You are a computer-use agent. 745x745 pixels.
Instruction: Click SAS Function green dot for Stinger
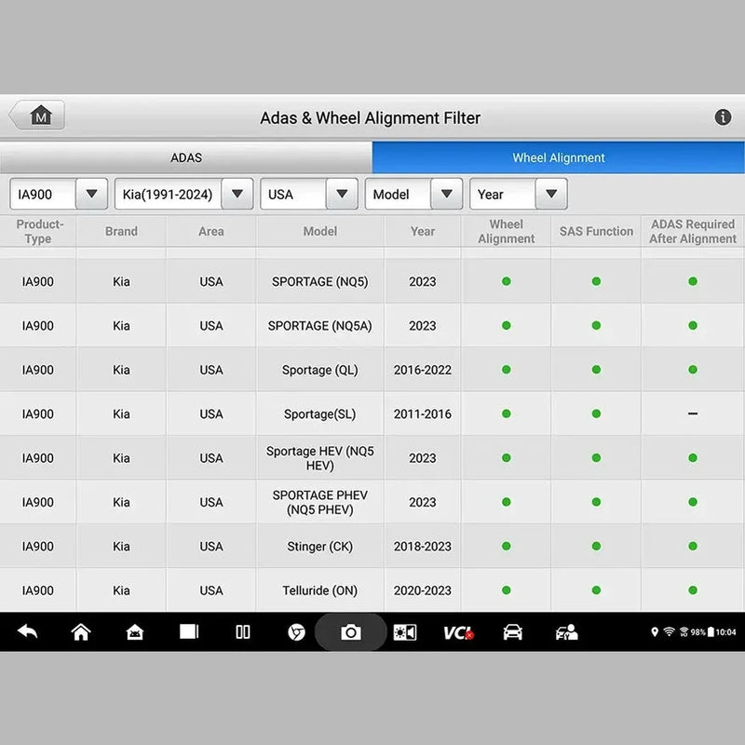[x=596, y=546]
